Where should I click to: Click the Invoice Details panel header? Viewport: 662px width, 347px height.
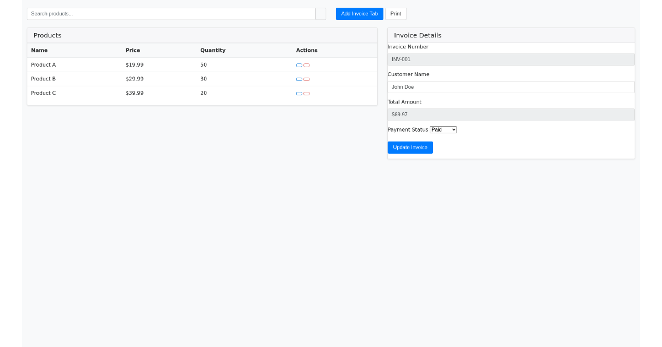coord(418,35)
